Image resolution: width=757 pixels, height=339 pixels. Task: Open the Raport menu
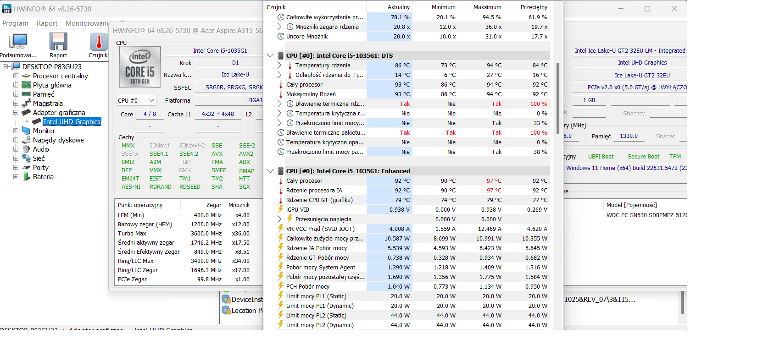pos(47,23)
